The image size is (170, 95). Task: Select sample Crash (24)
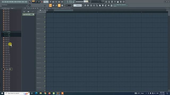coord(7,80)
